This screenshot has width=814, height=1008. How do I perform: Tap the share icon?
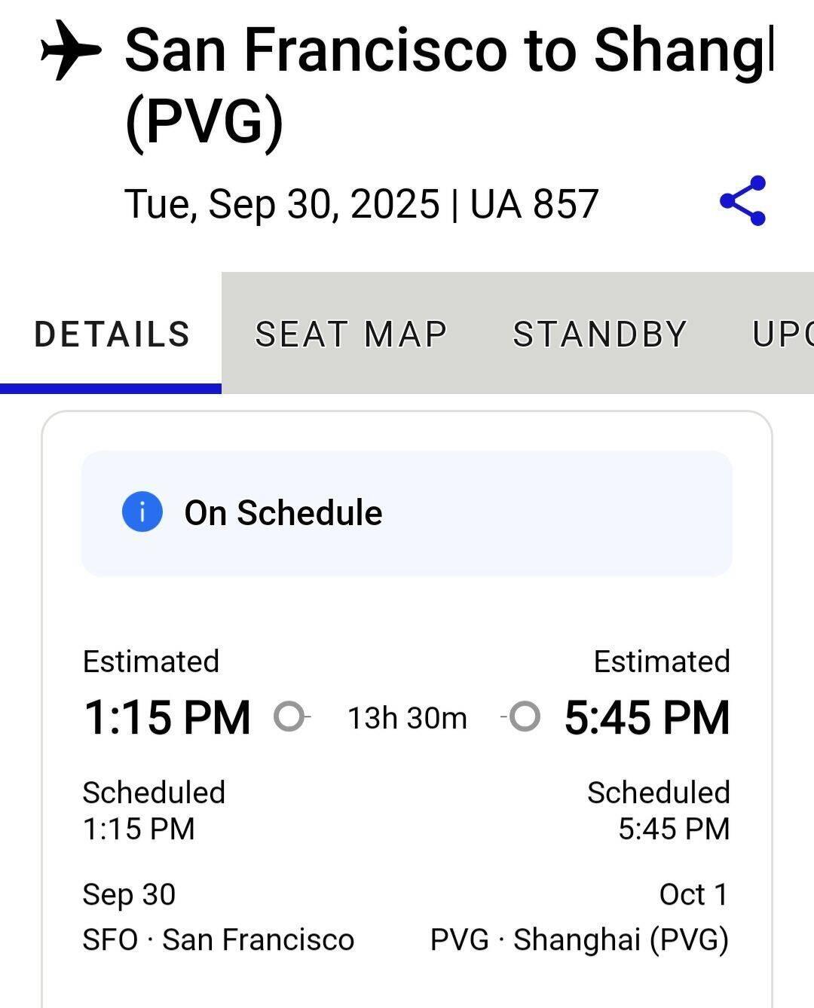743,201
